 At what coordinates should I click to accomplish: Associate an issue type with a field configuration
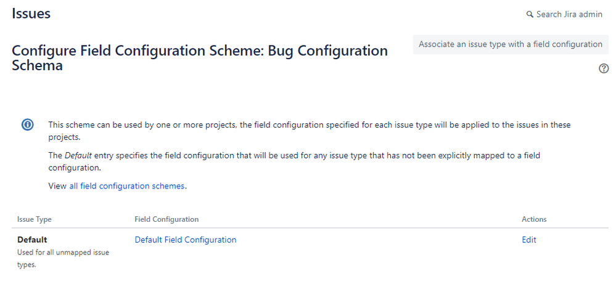coord(511,44)
